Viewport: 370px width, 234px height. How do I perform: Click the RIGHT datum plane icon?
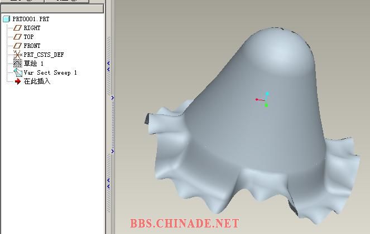point(17,28)
